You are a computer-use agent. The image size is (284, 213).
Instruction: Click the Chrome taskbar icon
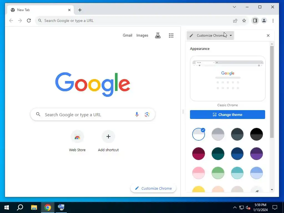(48, 207)
